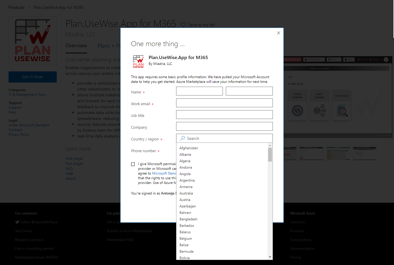Open the Pricing footer link
394x265 pixels.
[x=296, y=257]
